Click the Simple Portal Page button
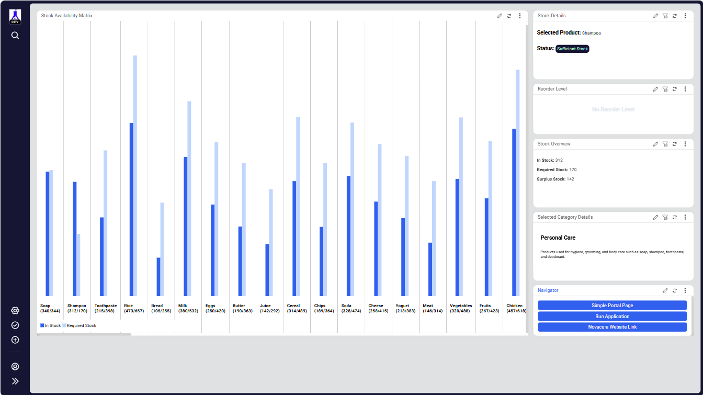This screenshot has height=395, width=703. (x=612, y=306)
